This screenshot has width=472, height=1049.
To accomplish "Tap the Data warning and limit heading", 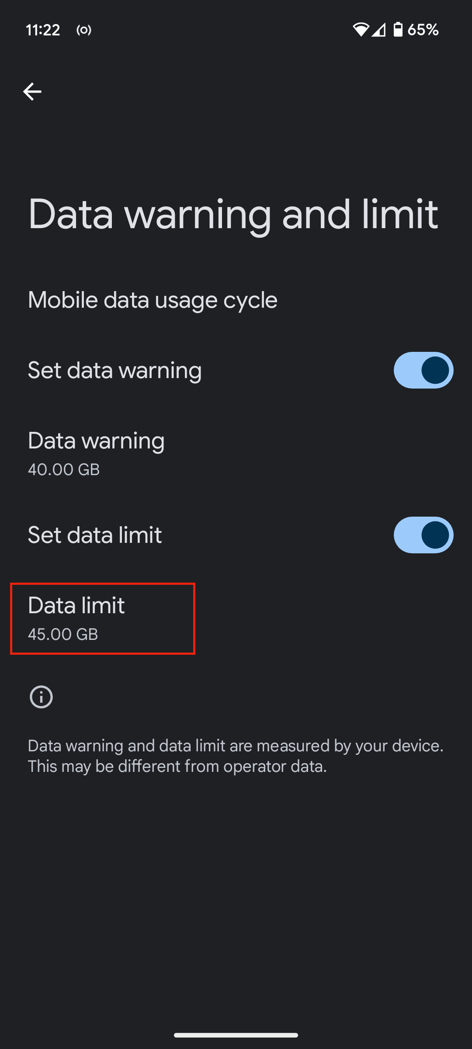I will coord(233,214).
